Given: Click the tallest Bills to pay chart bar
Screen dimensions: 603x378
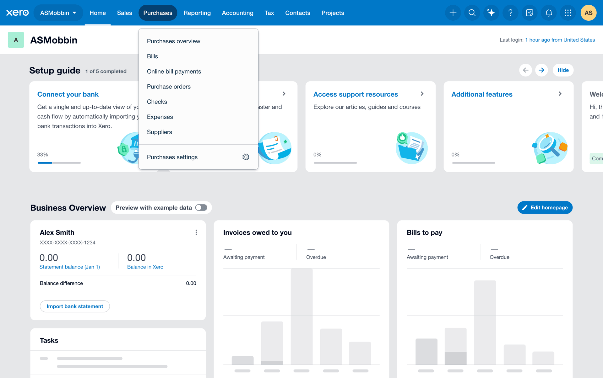Looking at the screenshot, I should [485, 322].
